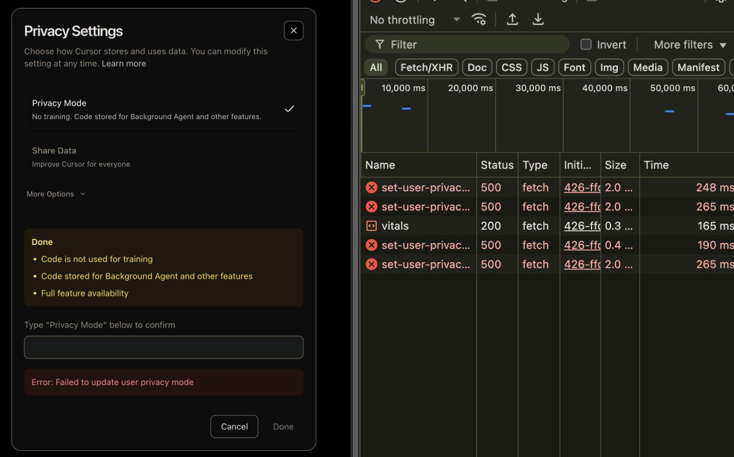The height and width of the screenshot is (457, 734).
Task: Select the Doc filter
Action: tap(477, 67)
